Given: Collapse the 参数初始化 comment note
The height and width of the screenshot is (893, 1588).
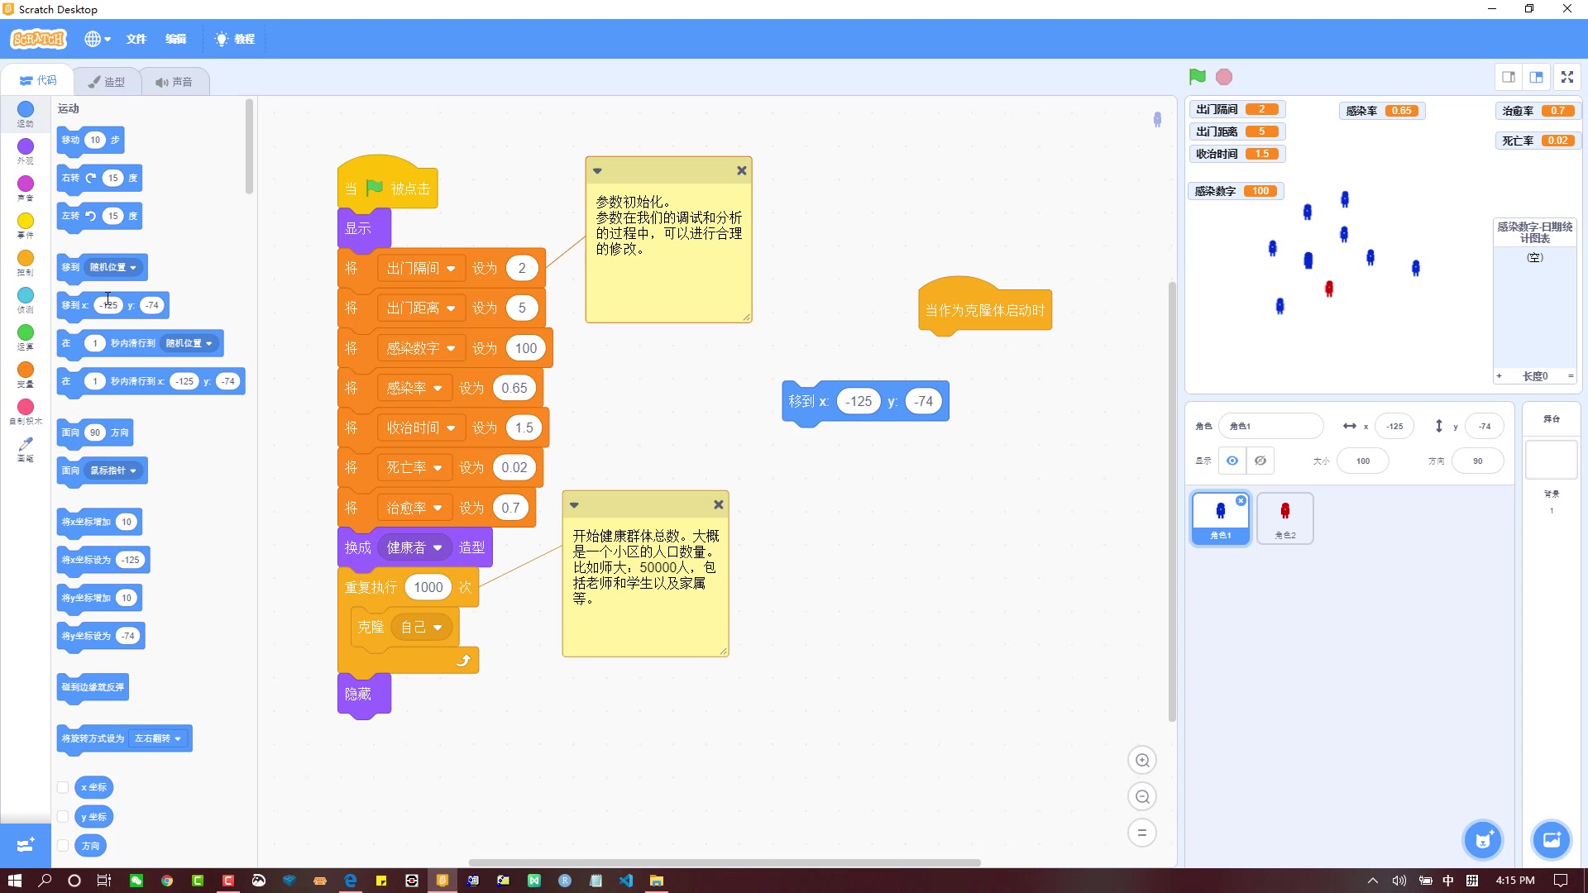Looking at the screenshot, I should (x=597, y=171).
